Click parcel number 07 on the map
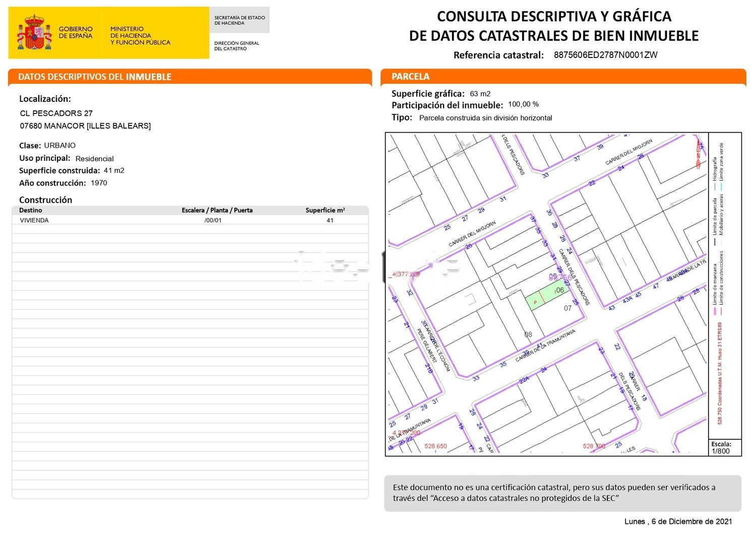This screenshot has width=756, height=534. click(568, 308)
